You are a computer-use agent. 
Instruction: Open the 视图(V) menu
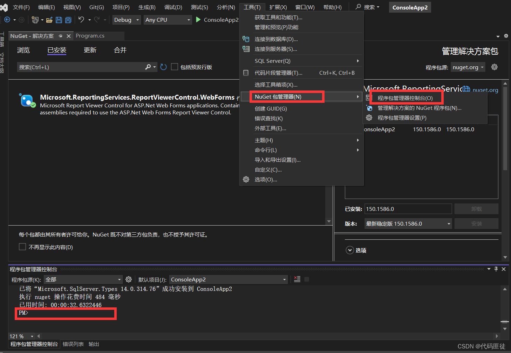72,7
